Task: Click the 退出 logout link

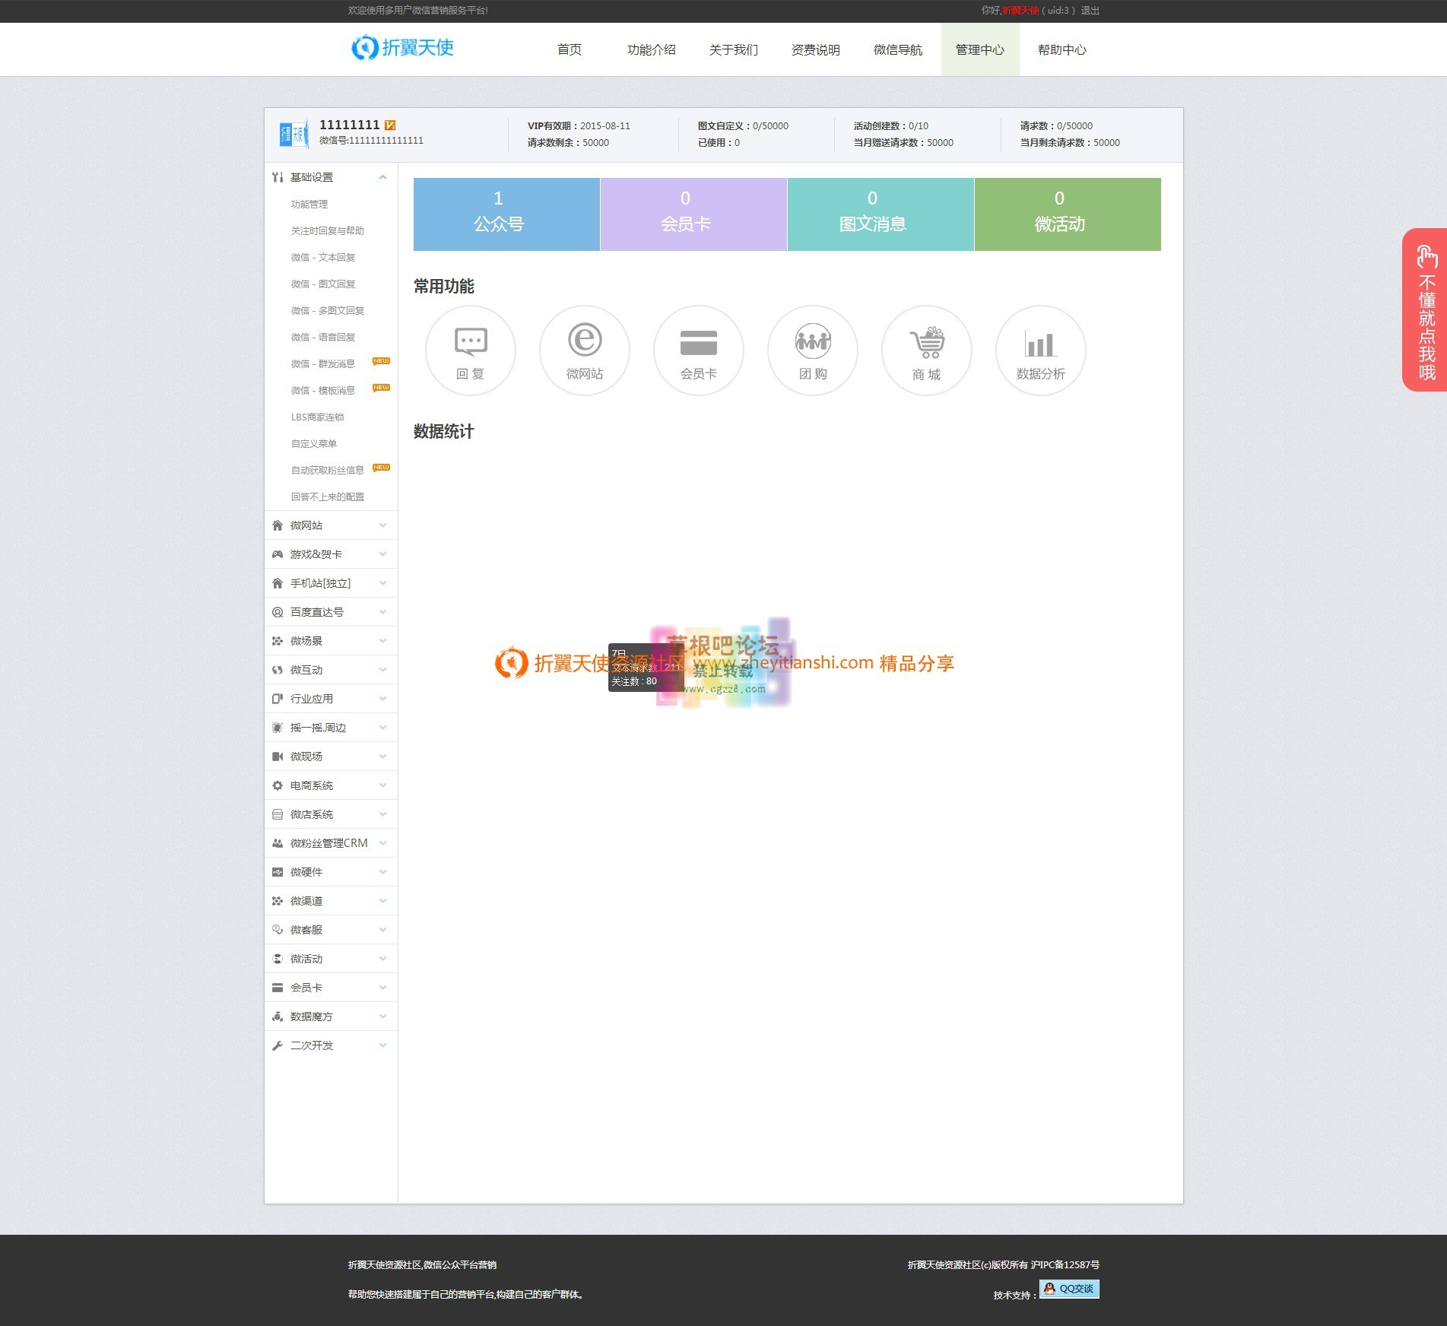Action: point(1090,11)
